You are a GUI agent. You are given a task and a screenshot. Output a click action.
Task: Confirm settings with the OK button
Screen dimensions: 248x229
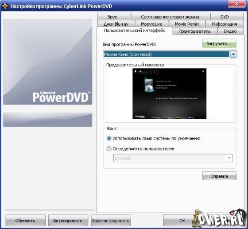click(x=182, y=221)
